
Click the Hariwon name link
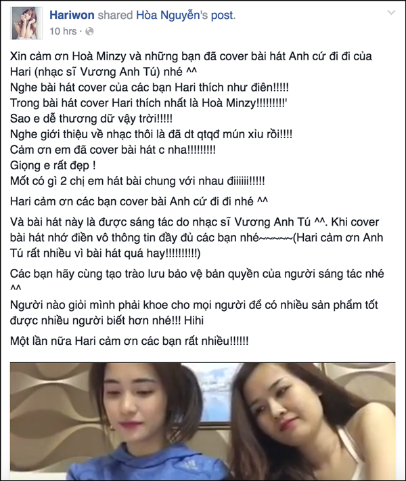pos(72,16)
